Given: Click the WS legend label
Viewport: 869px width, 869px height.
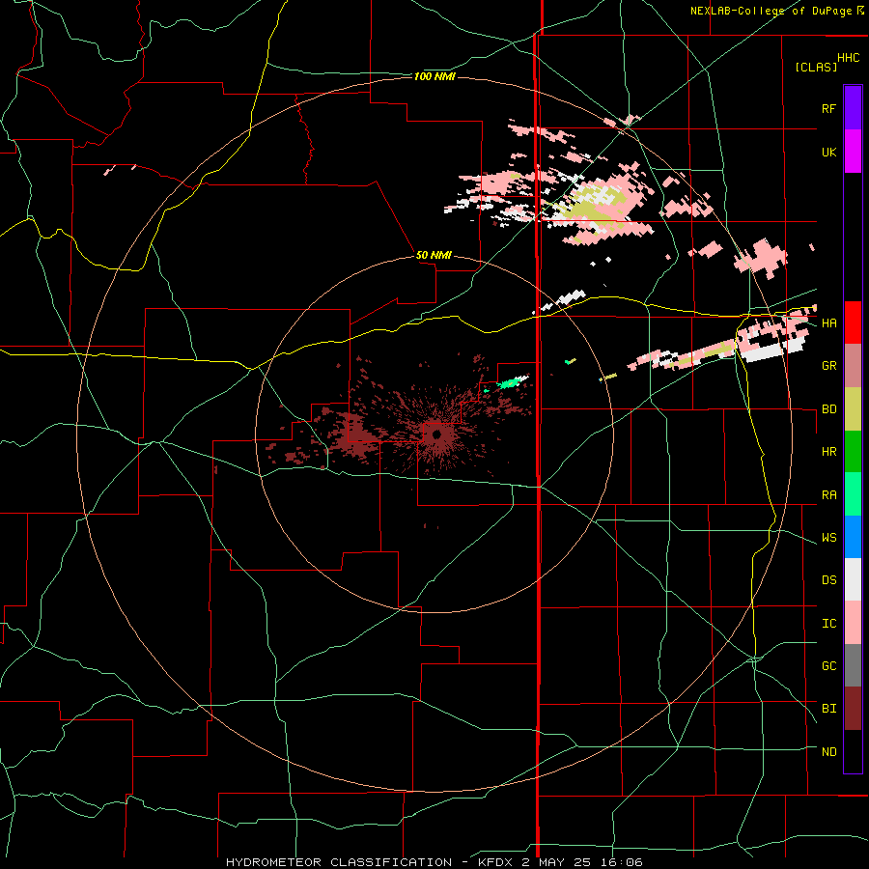Looking at the screenshot, I should click(x=828, y=538).
